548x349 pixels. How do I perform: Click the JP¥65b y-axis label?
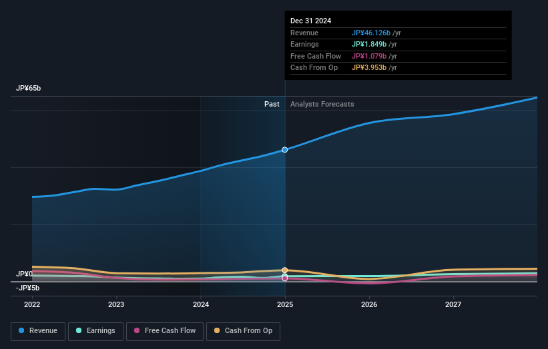28,88
